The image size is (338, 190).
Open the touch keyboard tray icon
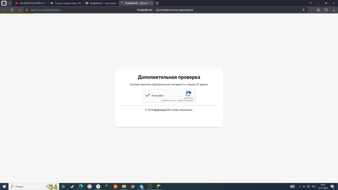coord(292,187)
